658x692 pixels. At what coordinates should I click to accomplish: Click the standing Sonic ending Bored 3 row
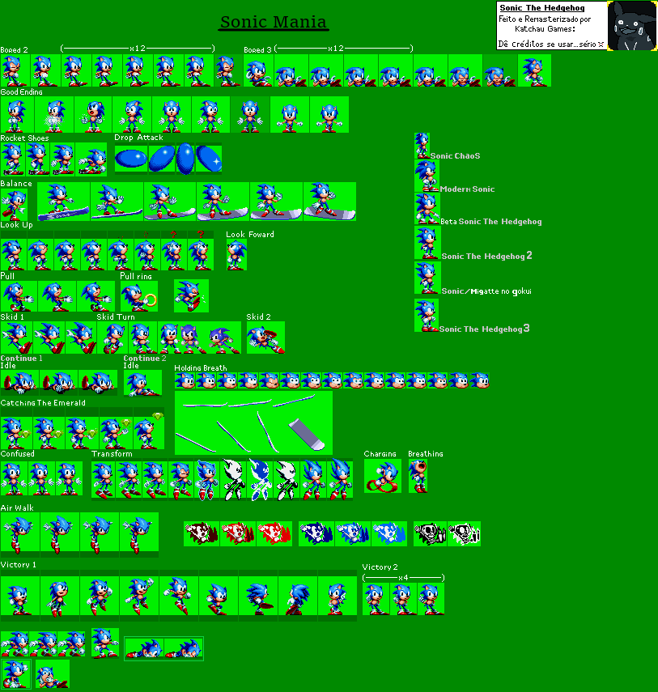(x=534, y=70)
